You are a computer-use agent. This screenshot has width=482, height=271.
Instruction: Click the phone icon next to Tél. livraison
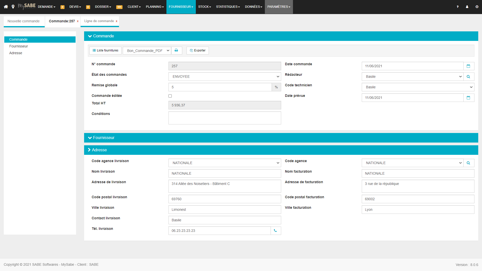(275, 231)
